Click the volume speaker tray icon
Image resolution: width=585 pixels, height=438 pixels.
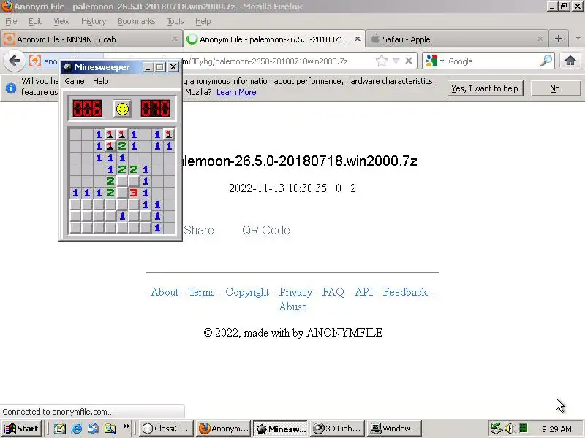click(x=510, y=429)
